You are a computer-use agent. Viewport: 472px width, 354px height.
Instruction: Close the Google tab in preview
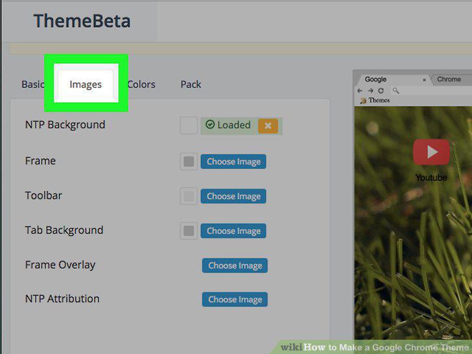[424, 80]
